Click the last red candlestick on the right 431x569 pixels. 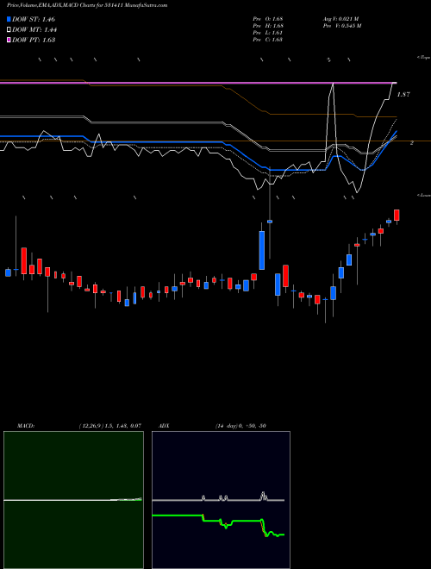point(397,215)
